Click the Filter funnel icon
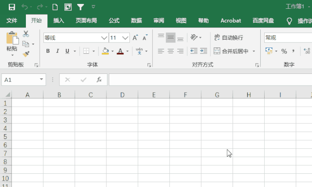312x187 pixels. tap(81, 7)
